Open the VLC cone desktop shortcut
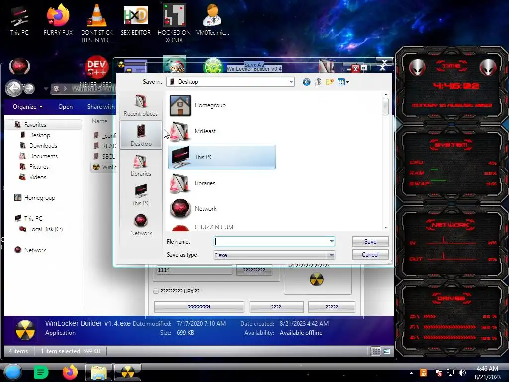Viewport: 509px width, 382px height. click(x=96, y=23)
